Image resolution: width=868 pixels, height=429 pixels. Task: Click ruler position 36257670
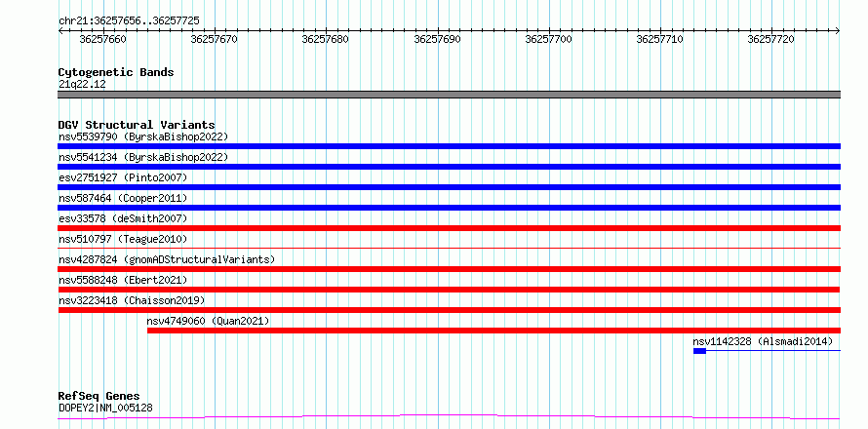(214, 39)
